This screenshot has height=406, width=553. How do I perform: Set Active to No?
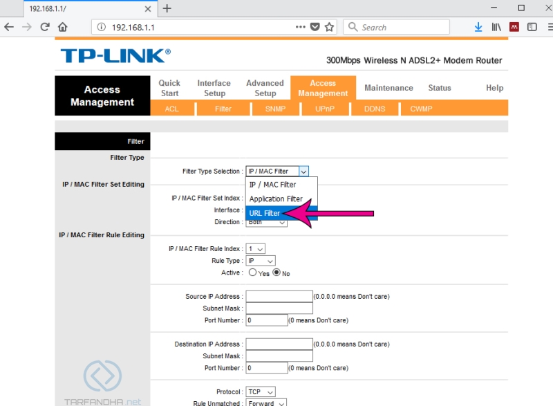[276, 273]
